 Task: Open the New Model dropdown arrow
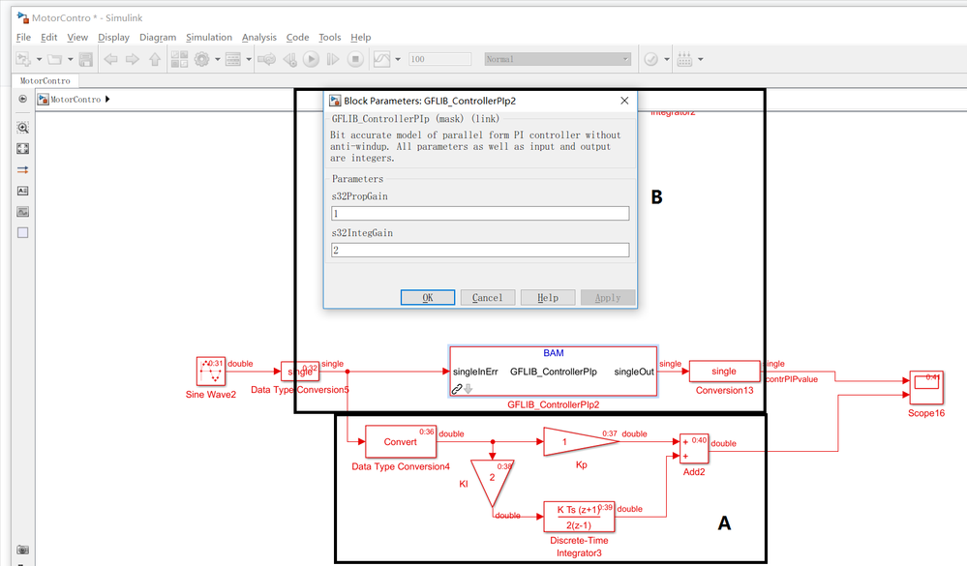click(x=39, y=59)
